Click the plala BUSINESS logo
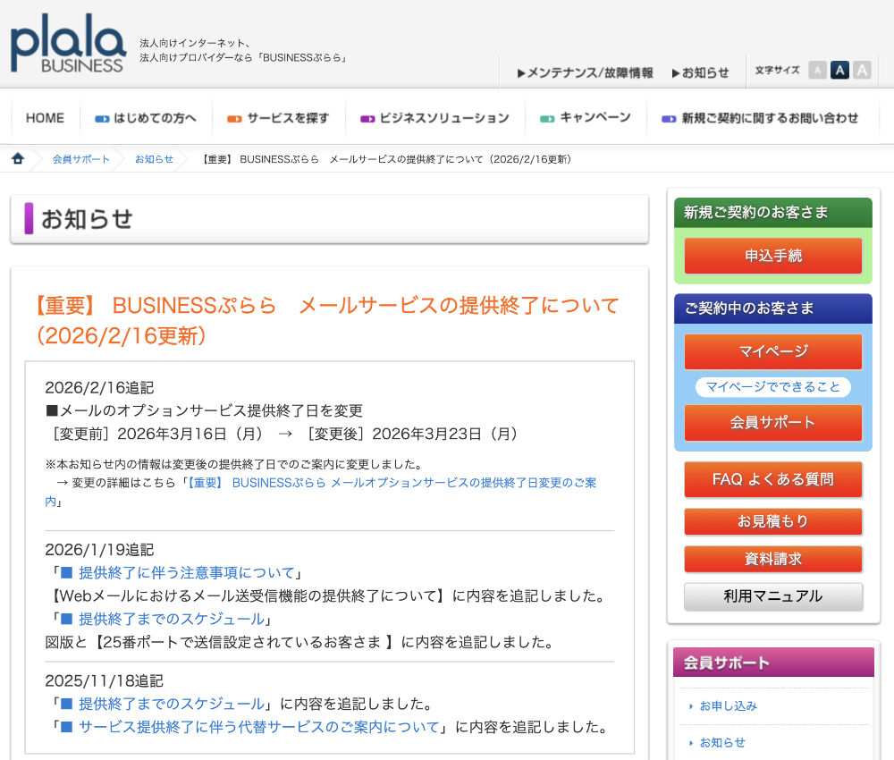Viewport: 894px width, 760px height. coord(68,42)
